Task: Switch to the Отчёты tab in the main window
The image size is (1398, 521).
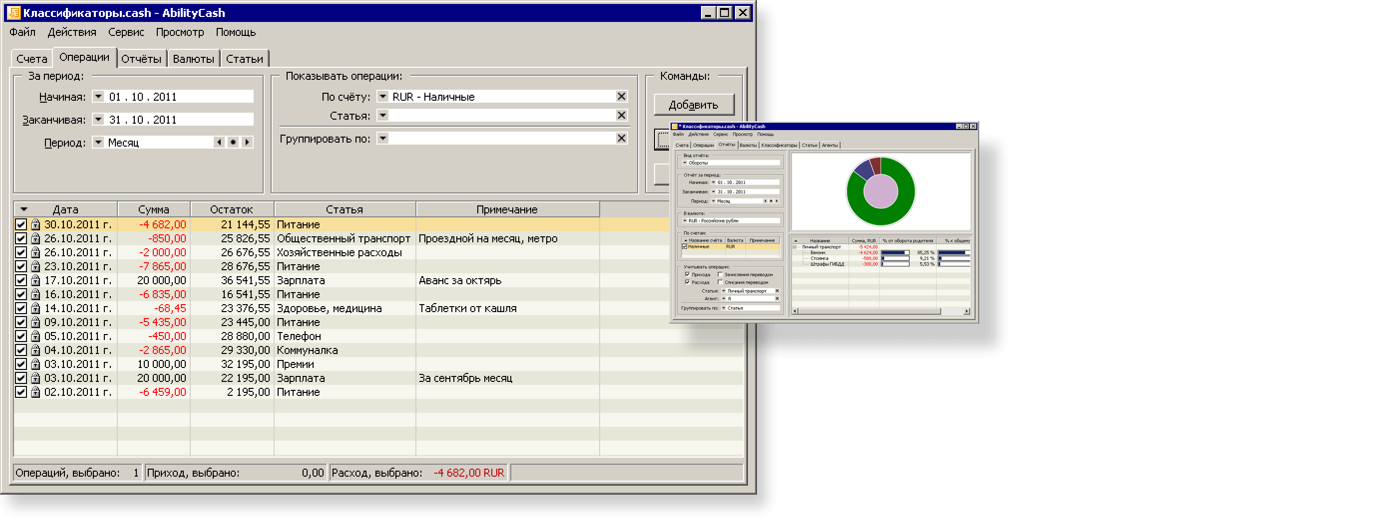Action: coord(141,58)
